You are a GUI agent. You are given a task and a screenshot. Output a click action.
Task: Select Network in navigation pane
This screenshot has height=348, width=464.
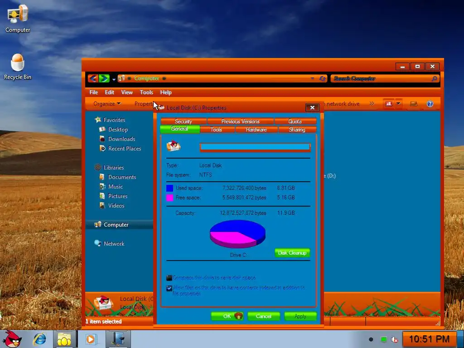click(114, 243)
